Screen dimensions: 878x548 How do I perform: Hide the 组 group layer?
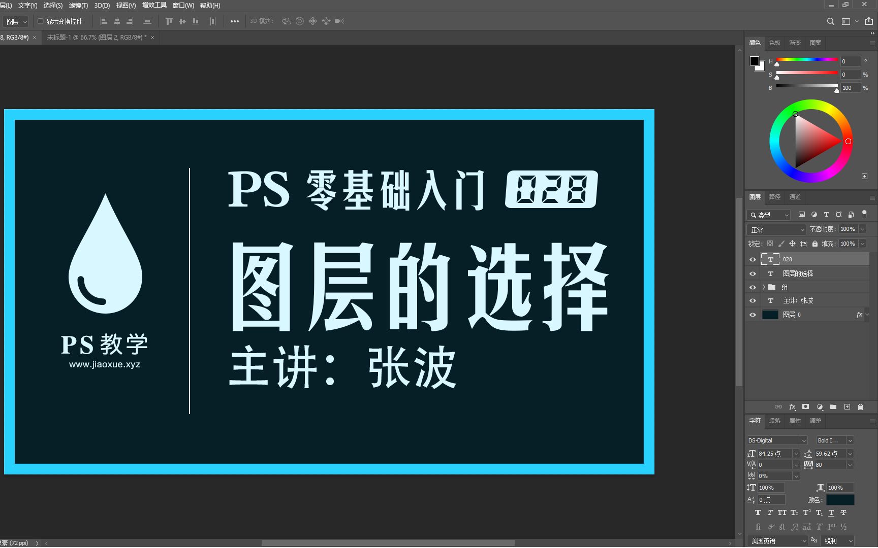752,287
